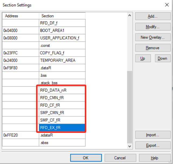Export section settings
The image size is (173, 164).
click(153, 145)
